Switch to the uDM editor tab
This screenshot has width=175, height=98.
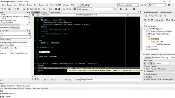[44, 12]
